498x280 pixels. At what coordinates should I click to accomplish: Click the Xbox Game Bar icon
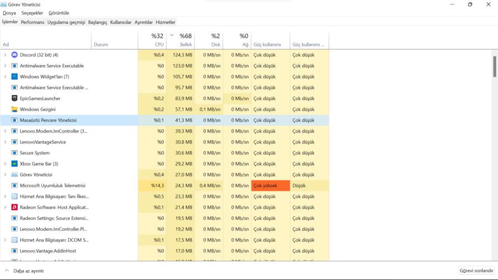pos(14,163)
